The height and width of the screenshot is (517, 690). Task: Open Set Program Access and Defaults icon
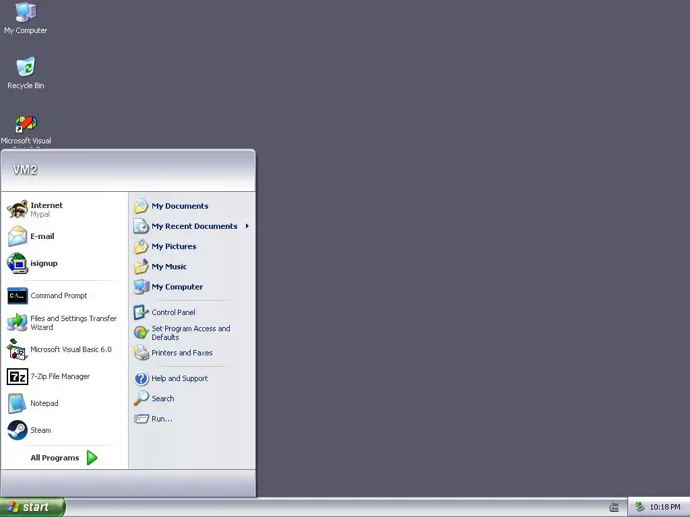pyautogui.click(x=142, y=333)
